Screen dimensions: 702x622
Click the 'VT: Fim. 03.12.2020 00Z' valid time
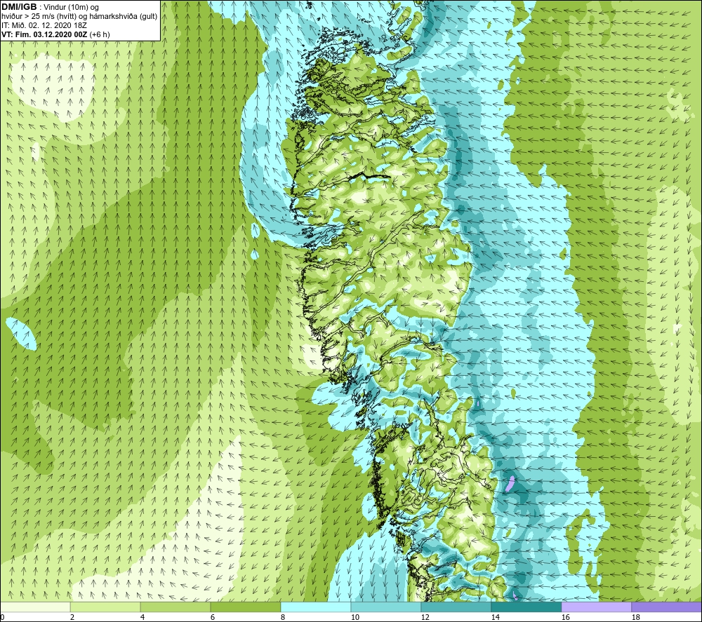click(44, 34)
